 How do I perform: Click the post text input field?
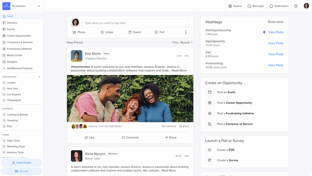[135, 23]
